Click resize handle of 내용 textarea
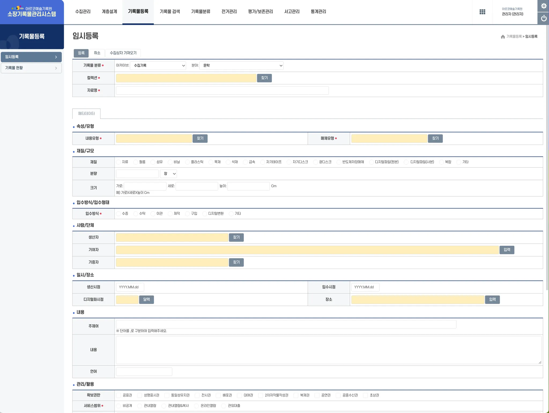This screenshot has width=549, height=413. (x=540, y=362)
